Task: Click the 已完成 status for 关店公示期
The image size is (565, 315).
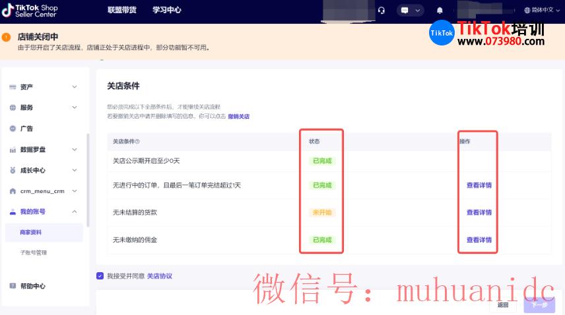Action: click(322, 161)
